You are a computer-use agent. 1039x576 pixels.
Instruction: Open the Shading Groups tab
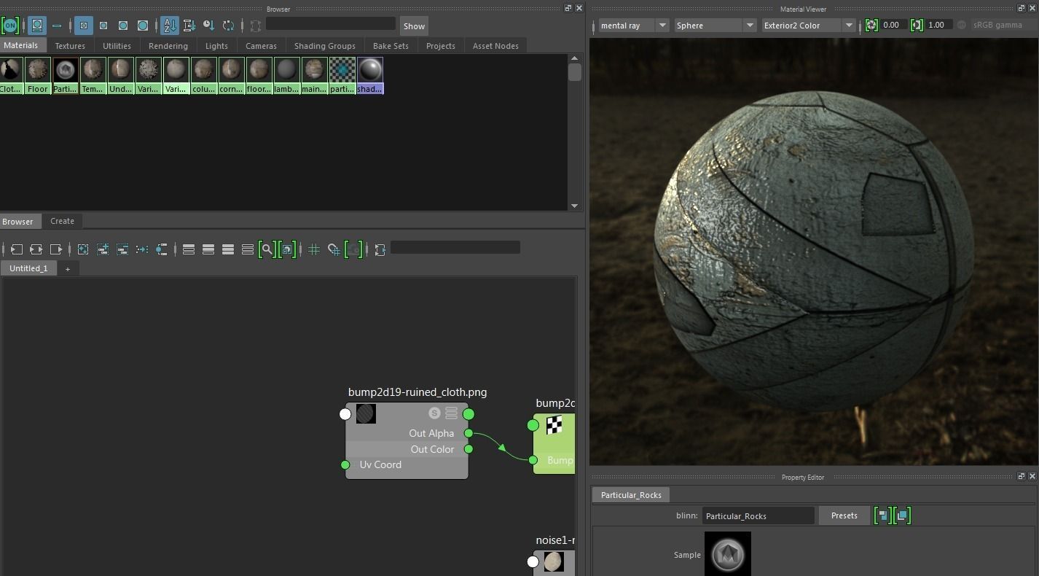click(x=325, y=46)
